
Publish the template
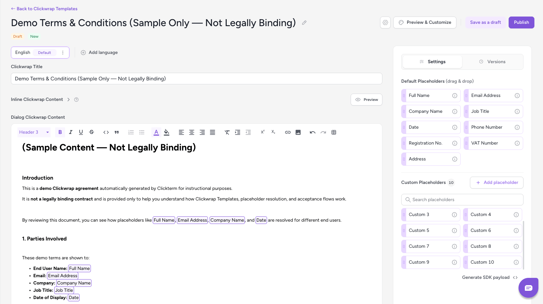[522, 22]
